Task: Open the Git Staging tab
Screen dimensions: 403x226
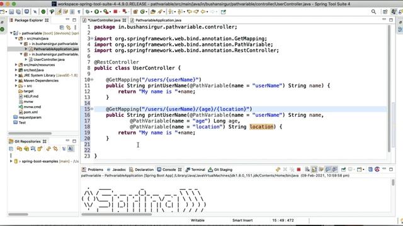Action: click(220, 169)
